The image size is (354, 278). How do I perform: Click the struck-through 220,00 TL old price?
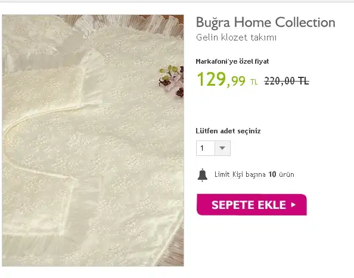pos(287,81)
